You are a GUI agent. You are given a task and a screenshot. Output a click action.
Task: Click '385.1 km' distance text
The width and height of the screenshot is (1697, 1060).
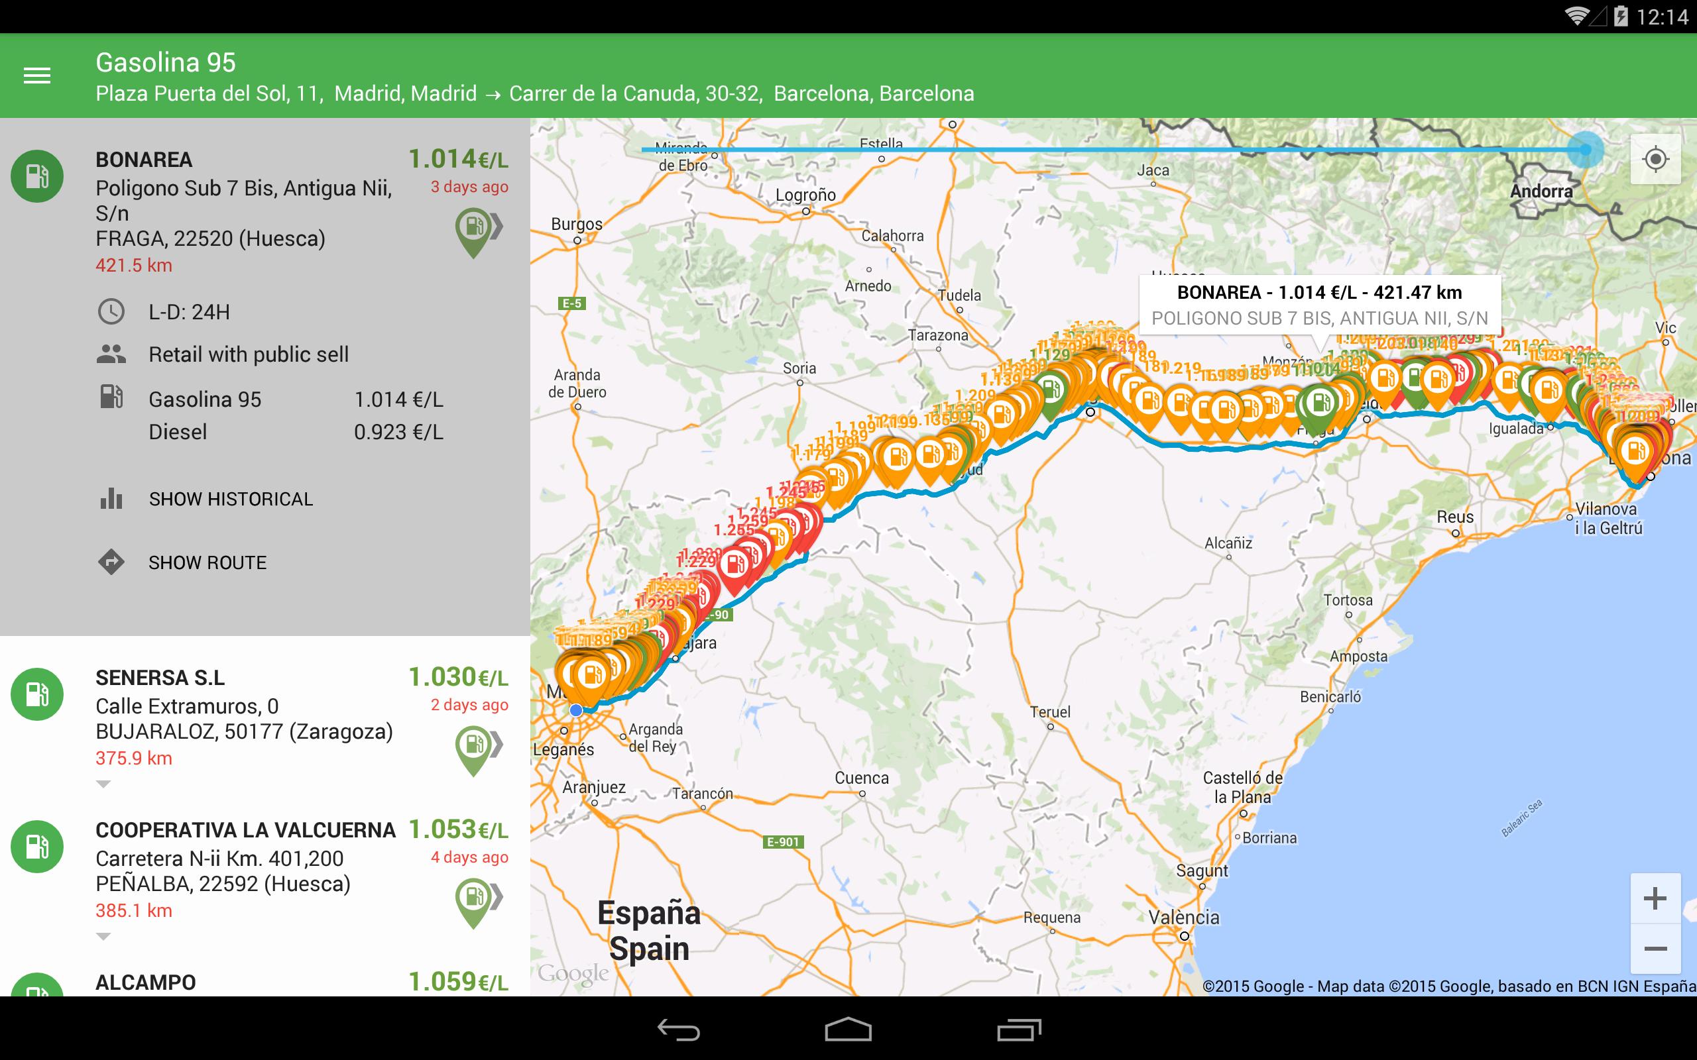[134, 911]
